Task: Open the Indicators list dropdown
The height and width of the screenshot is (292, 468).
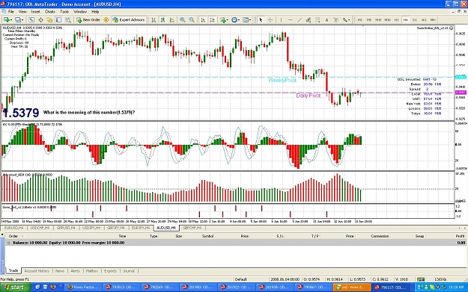Action: click(224, 20)
